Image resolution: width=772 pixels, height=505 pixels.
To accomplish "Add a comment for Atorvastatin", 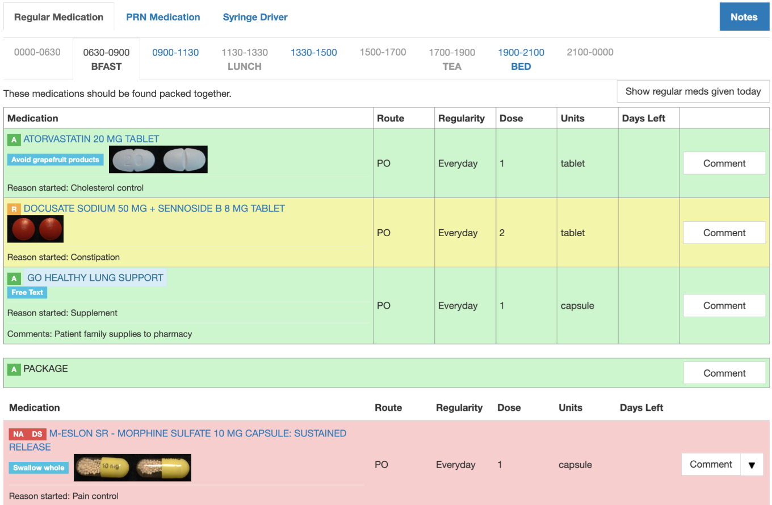I will click(x=724, y=163).
